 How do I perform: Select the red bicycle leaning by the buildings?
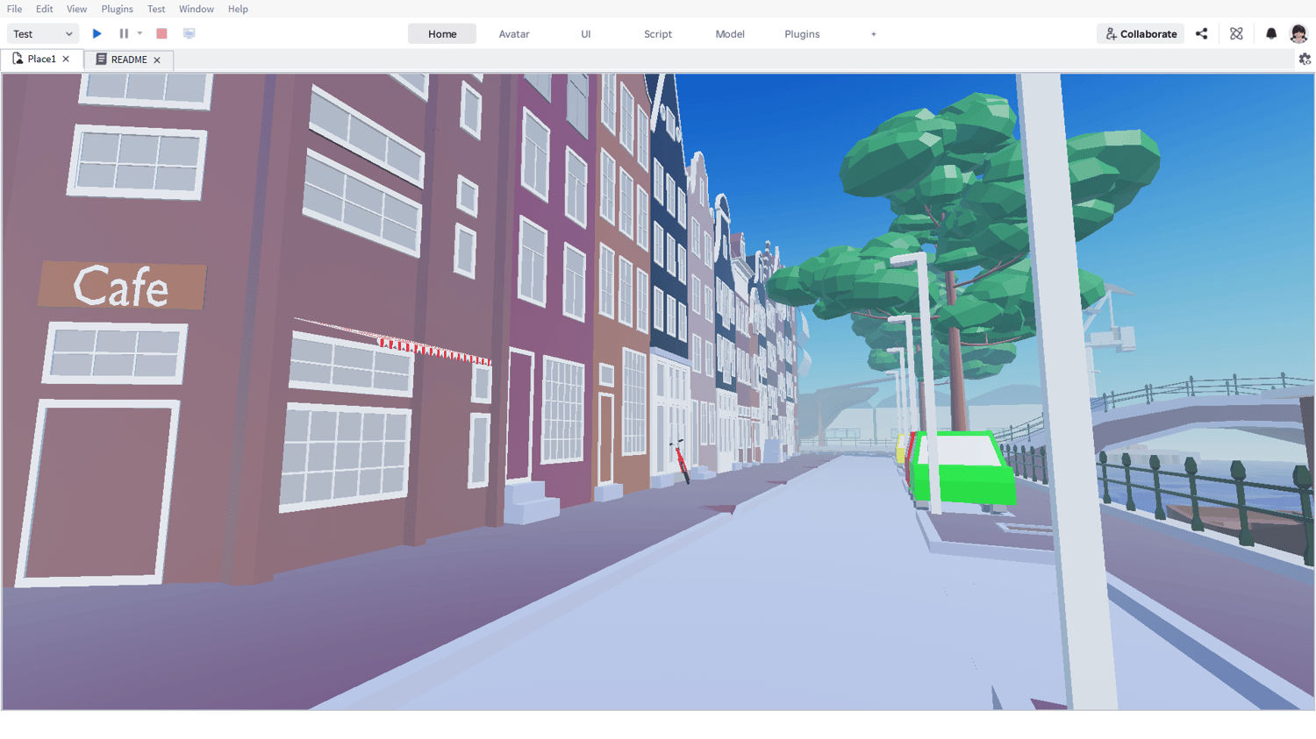pyautogui.click(x=680, y=460)
